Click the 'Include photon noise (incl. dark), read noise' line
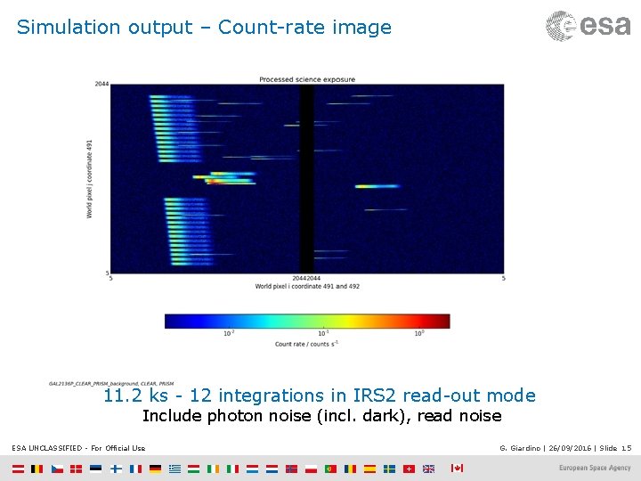The height and width of the screenshot is (481, 641). [321, 416]
